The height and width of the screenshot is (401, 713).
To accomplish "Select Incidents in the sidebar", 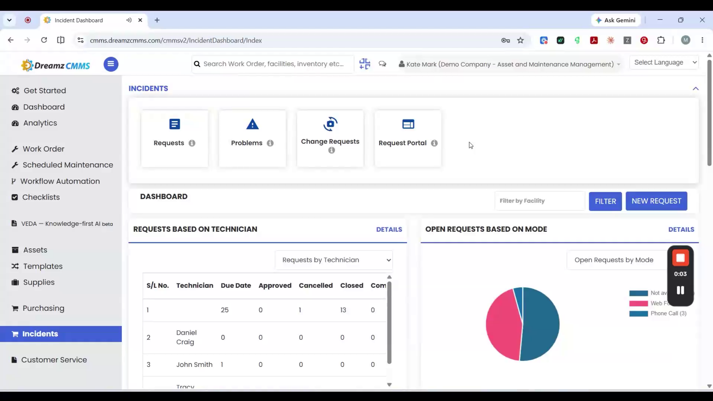I will point(61,334).
